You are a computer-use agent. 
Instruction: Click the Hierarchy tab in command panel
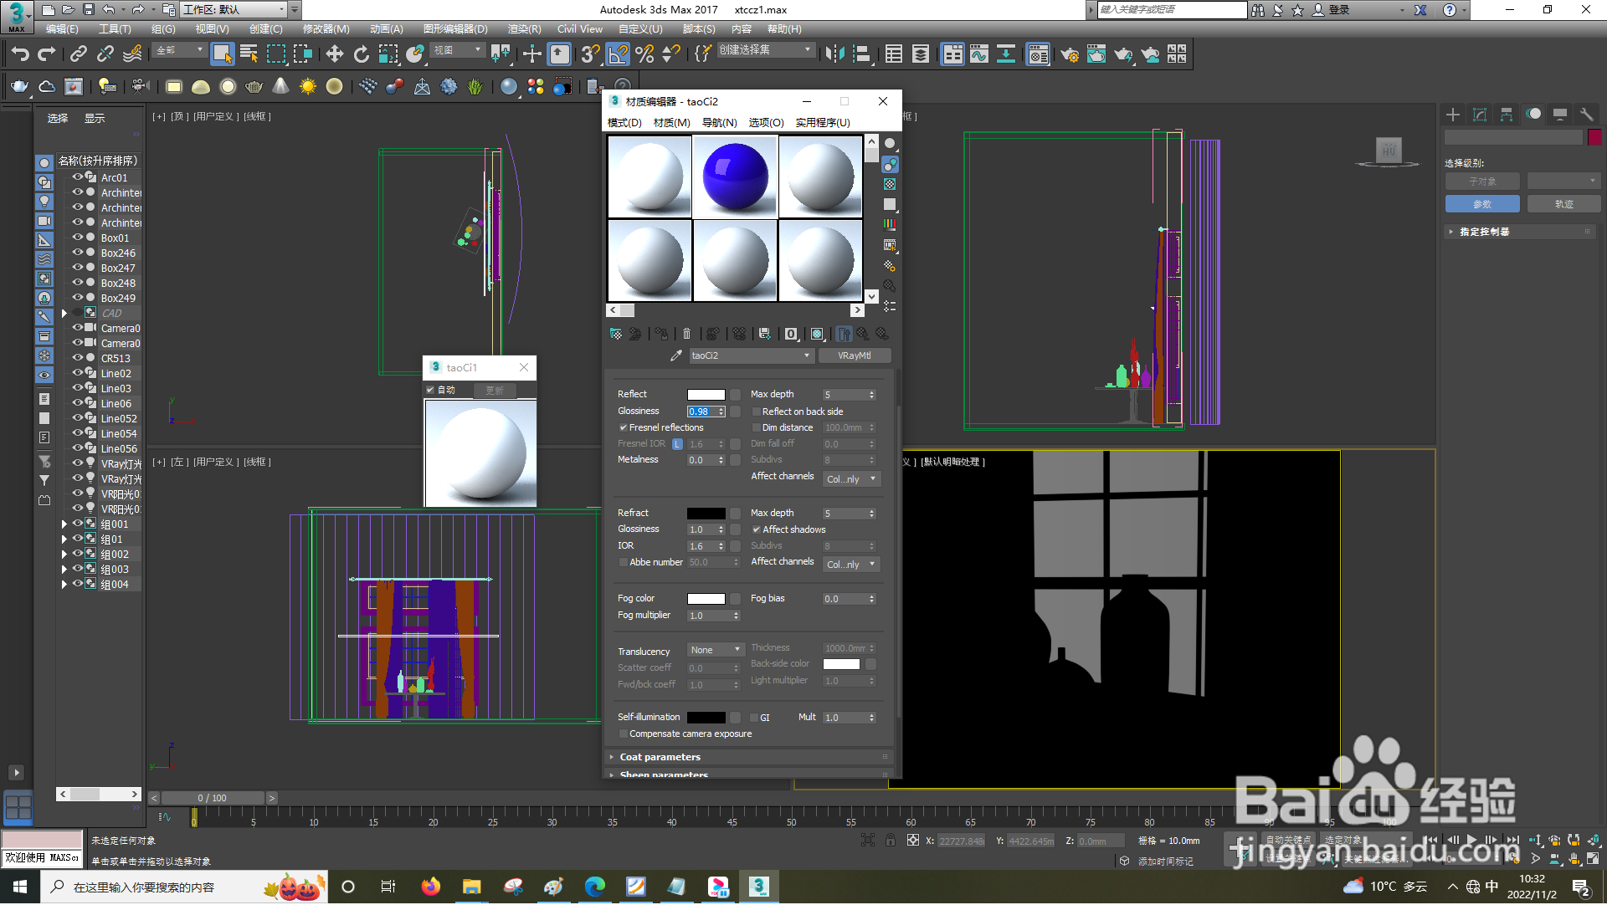1507,115
